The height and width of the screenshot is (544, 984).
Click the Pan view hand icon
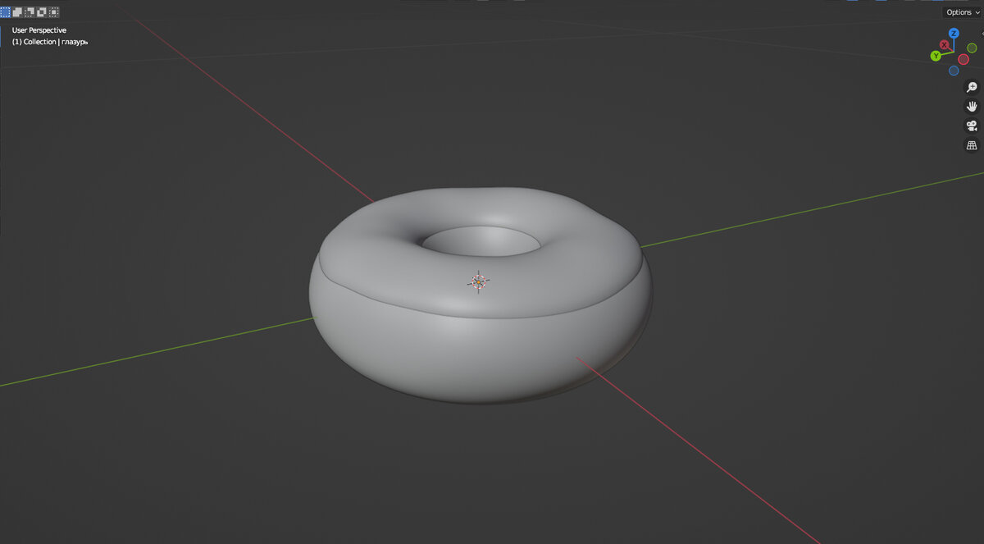coord(972,107)
